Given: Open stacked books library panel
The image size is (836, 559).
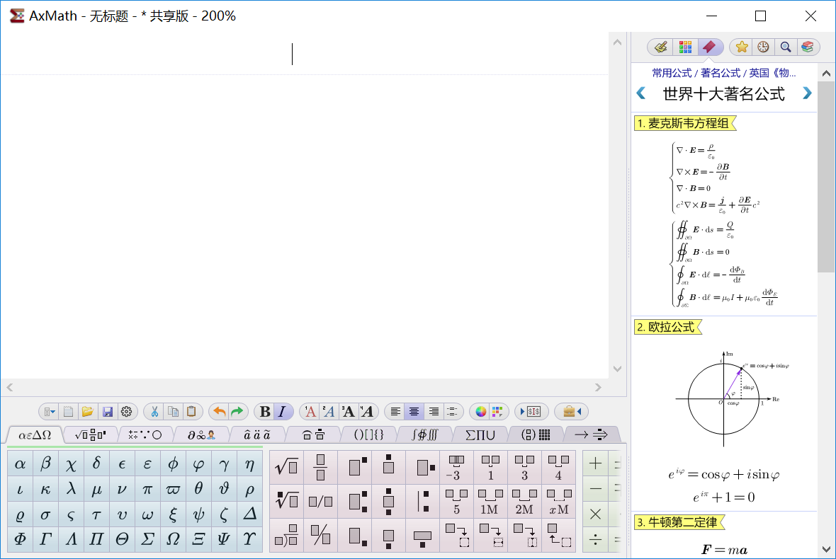Looking at the screenshot, I should pyautogui.click(x=807, y=47).
